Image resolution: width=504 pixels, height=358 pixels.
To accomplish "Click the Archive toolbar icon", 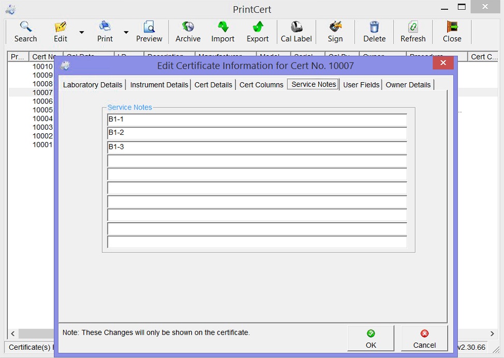I will click(x=188, y=32).
